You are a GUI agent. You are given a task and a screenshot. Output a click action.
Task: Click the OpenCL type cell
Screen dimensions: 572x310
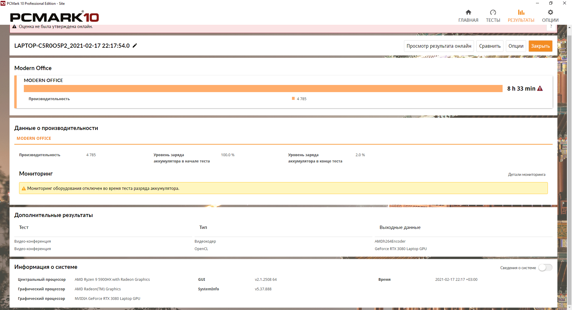tap(201, 249)
